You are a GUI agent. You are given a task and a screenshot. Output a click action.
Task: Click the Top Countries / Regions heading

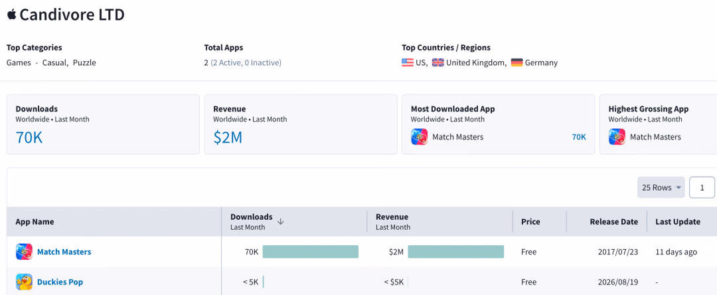tap(446, 48)
